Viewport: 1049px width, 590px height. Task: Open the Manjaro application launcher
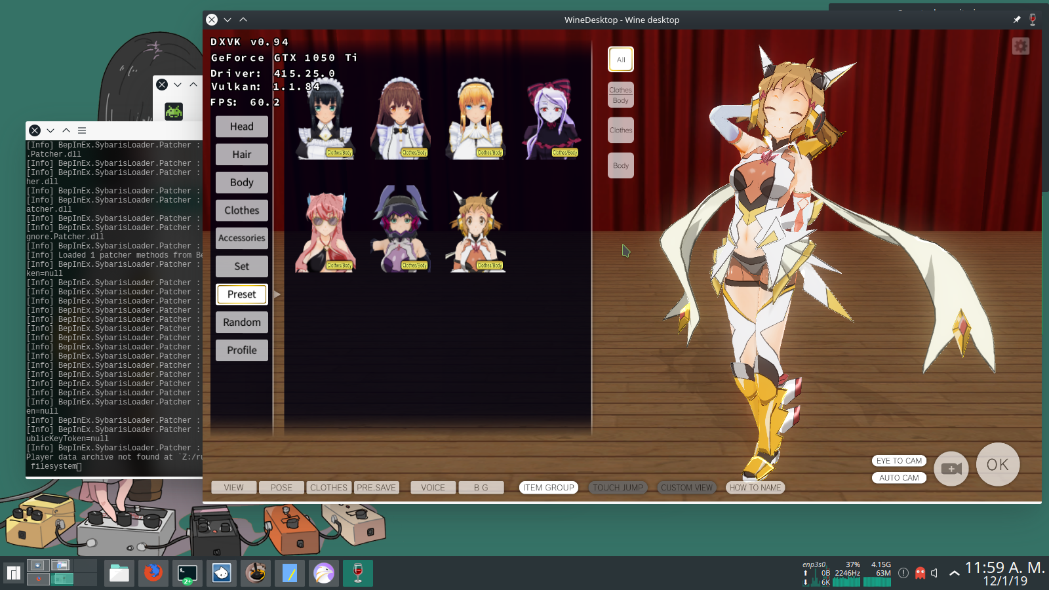coord(14,573)
